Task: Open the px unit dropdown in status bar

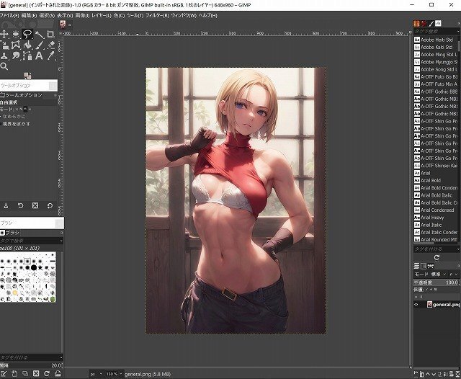Action: (x=96, y=374)
